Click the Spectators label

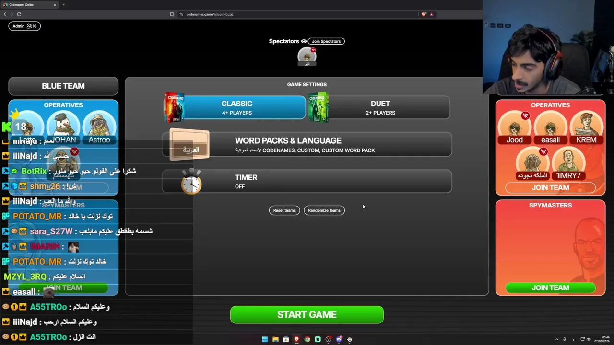click(284, 41)
